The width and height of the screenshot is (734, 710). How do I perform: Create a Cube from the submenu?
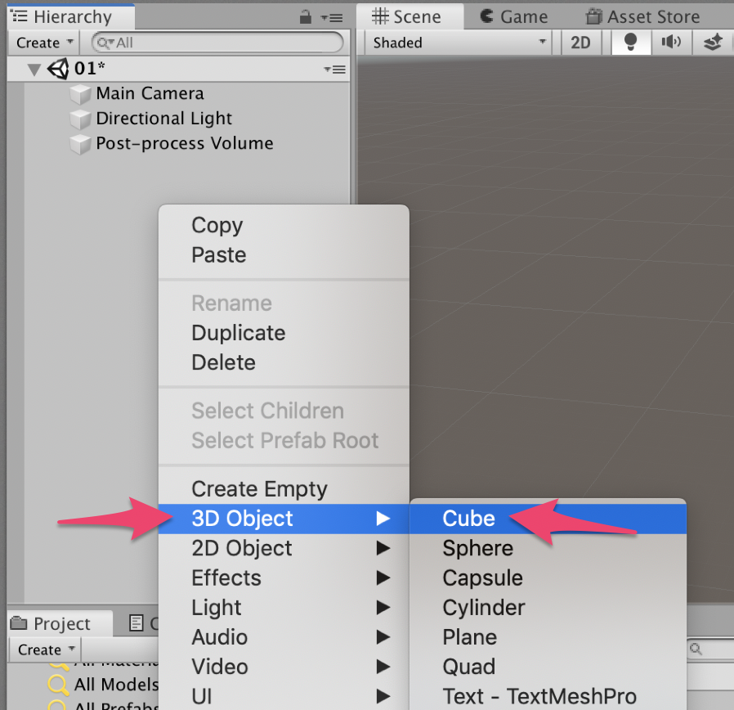[x=548, y=519]
